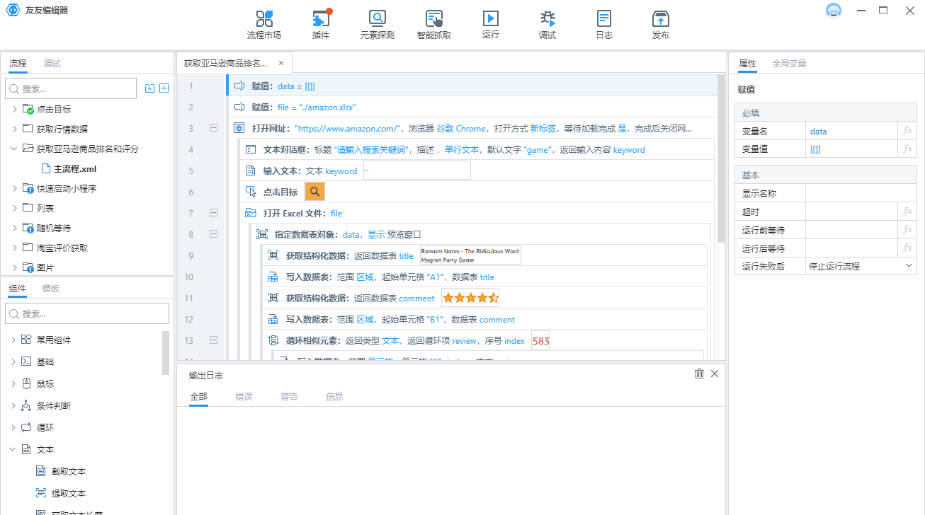
Task: Switch to the 全局变量 tab
Action: 789,63
